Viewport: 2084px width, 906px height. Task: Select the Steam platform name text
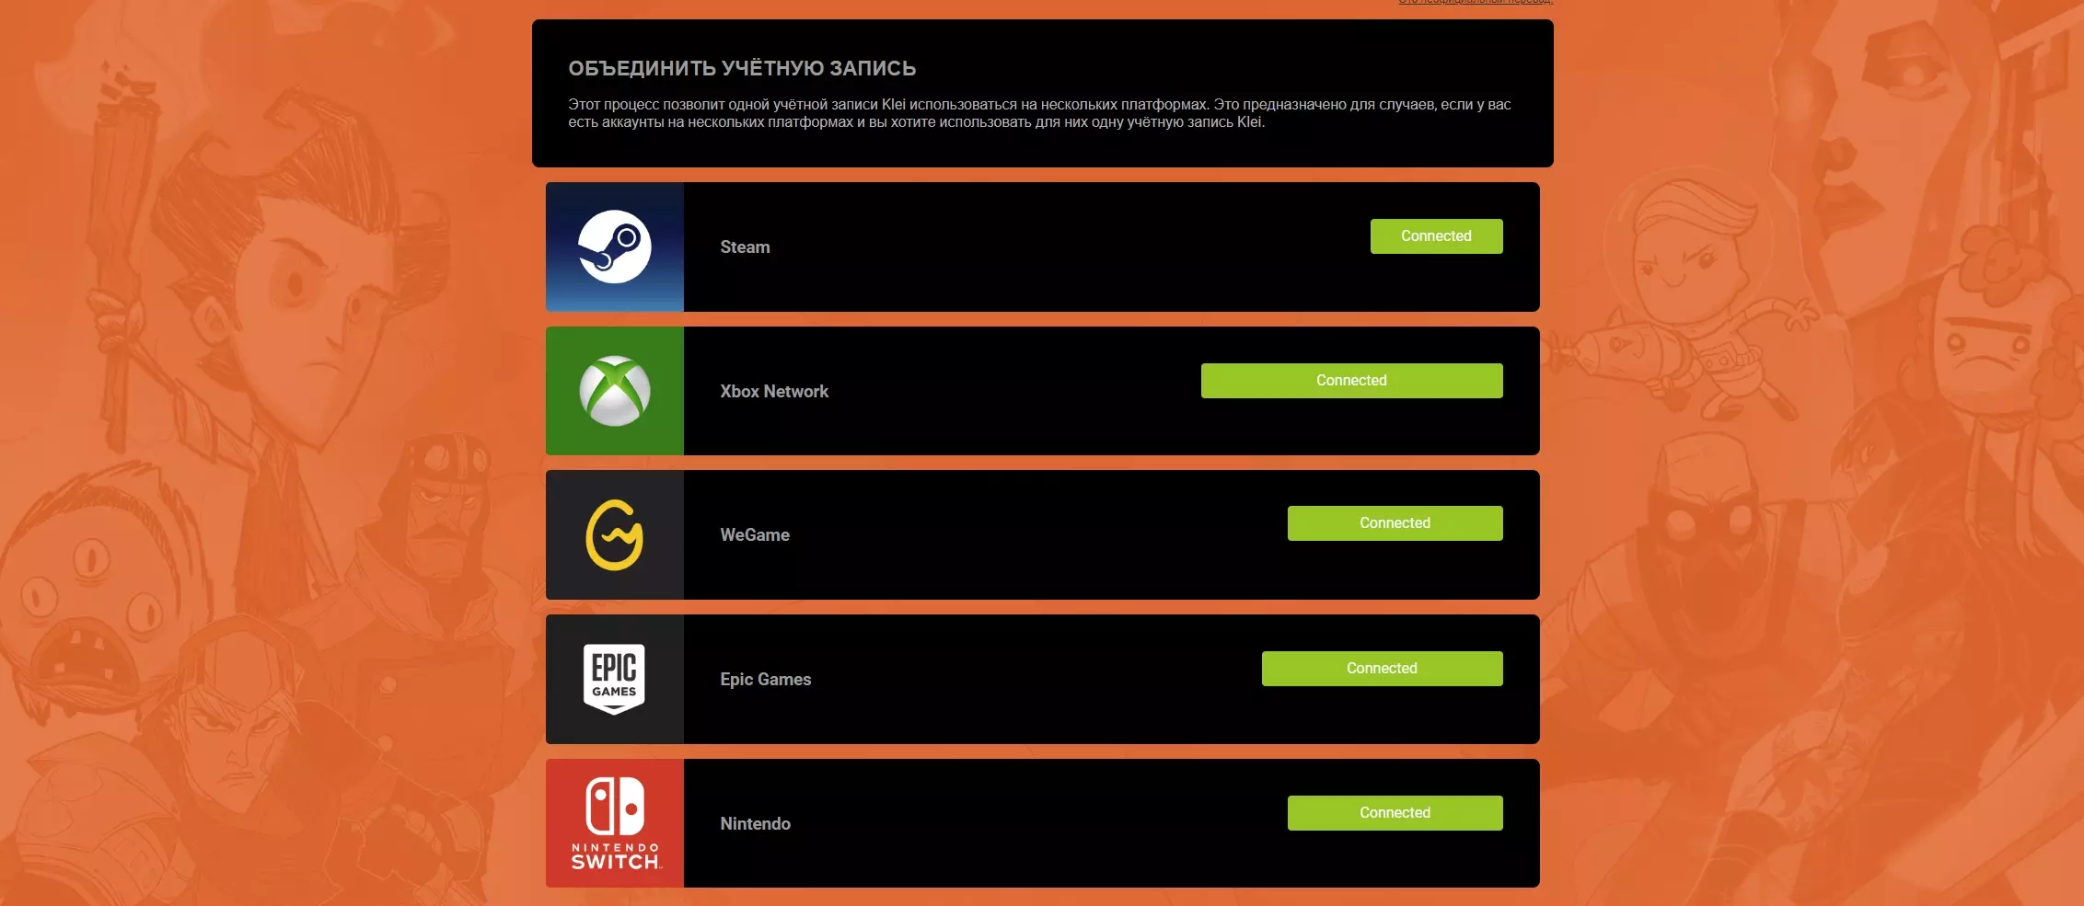pos(745,247)
